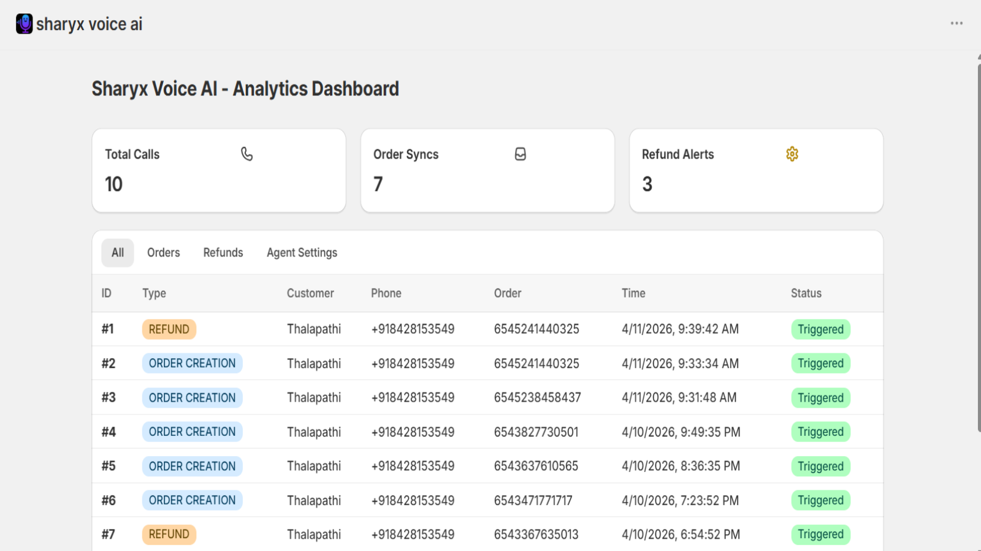Viewport: 981px width, 551px height.
Task: Click the time 4/11/2026, 9:39:42 AM
Action: tap(681, 329)
